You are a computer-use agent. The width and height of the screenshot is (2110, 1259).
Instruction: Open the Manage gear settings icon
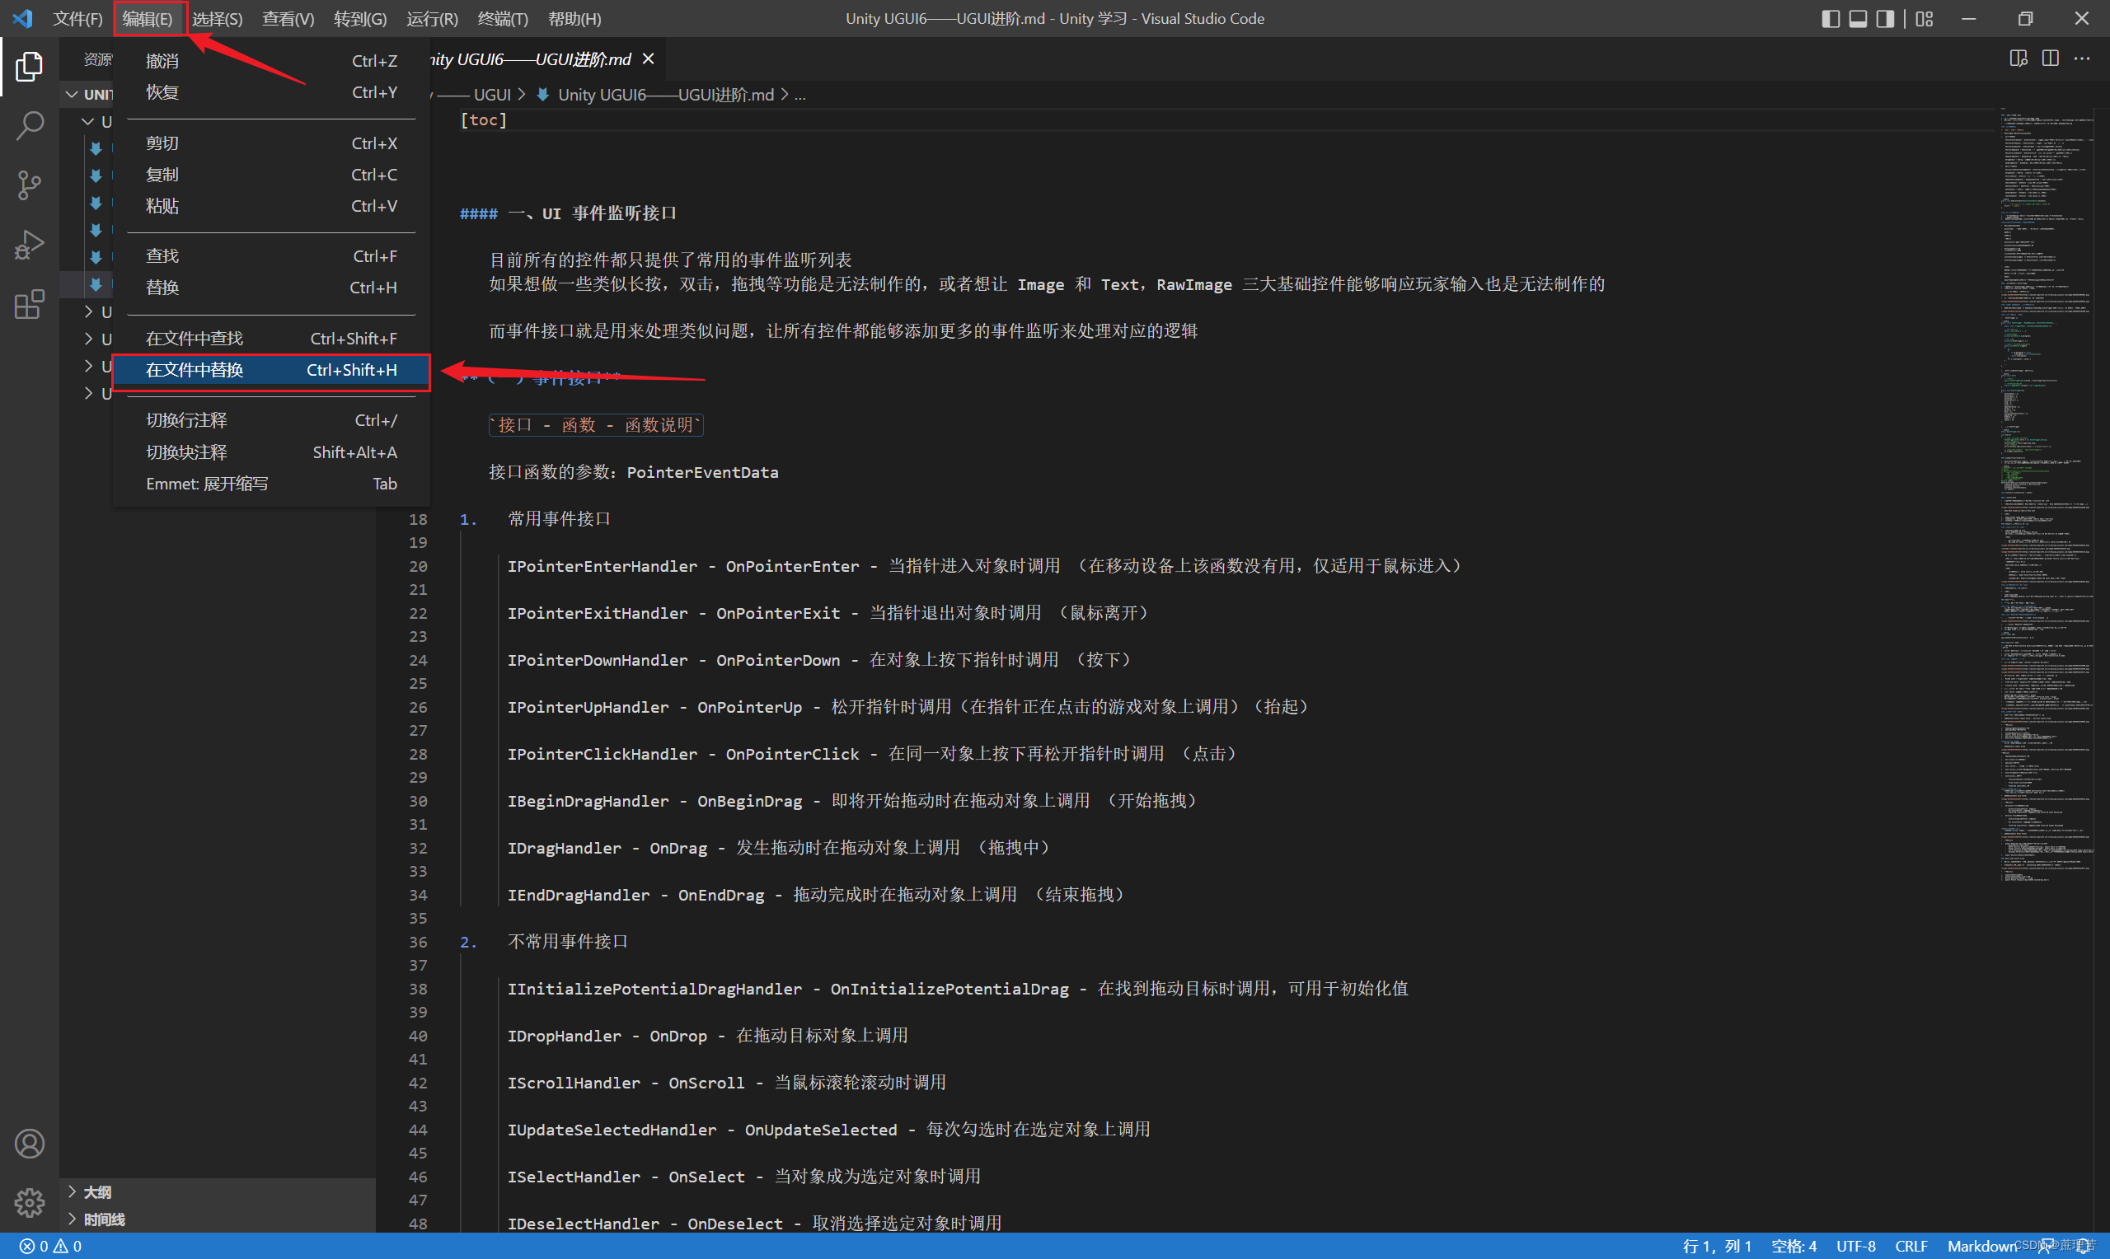[x=30, y=1202]
